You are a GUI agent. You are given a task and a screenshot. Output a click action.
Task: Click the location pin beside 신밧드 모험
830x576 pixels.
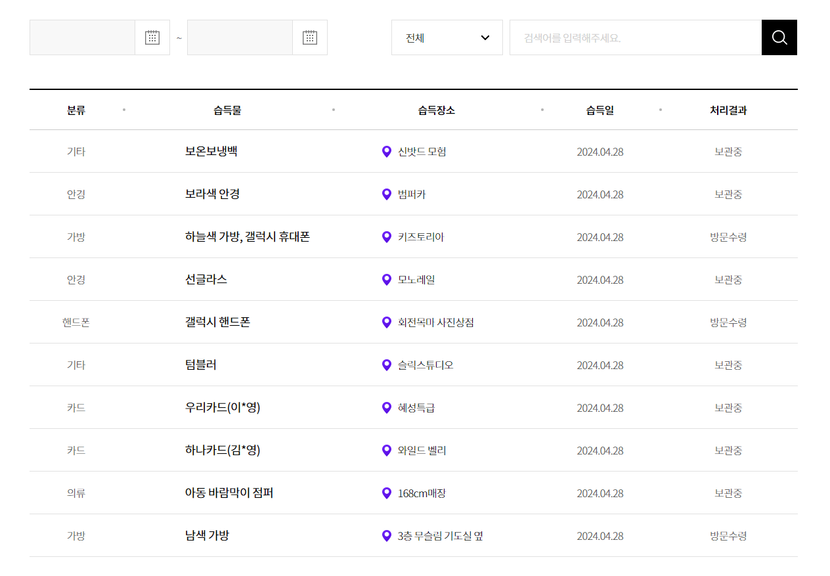tap(386, 151)
